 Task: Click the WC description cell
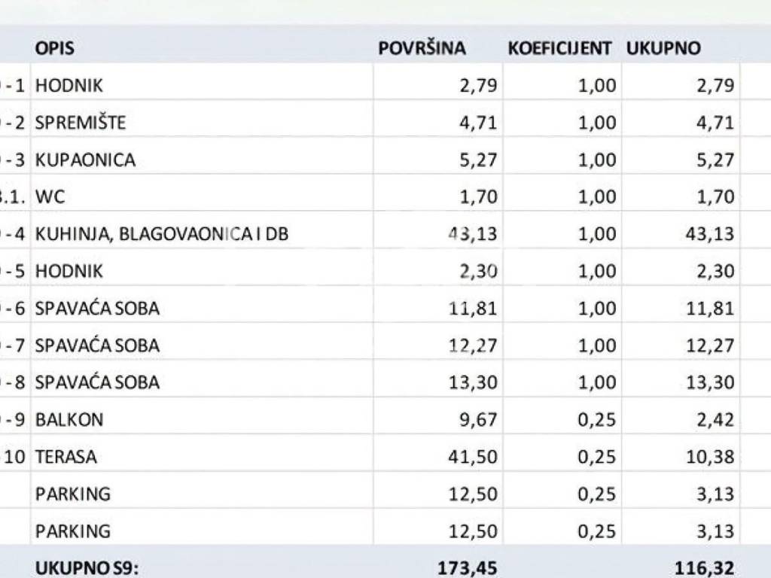point(50,196)
